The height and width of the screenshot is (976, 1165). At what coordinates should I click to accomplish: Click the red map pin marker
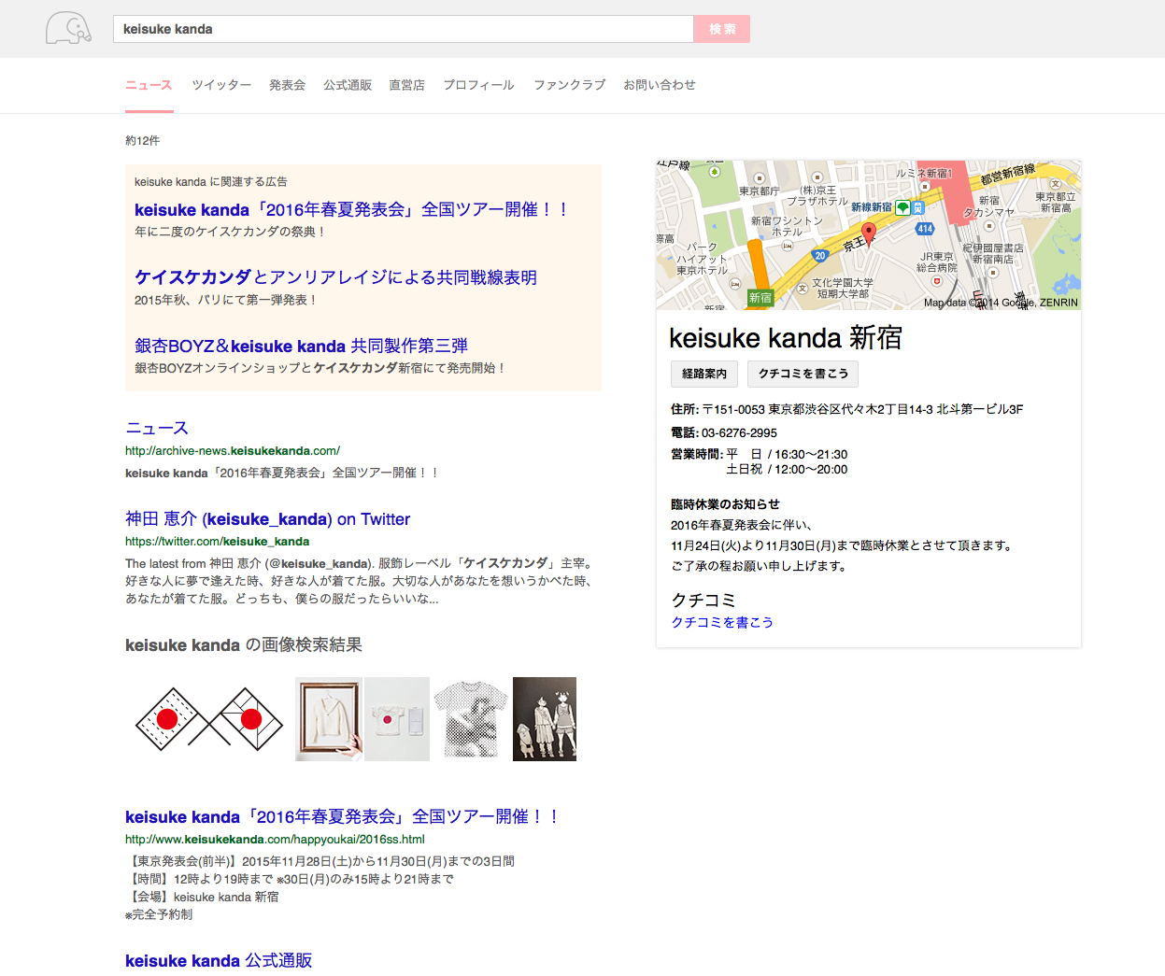(868, 233)
